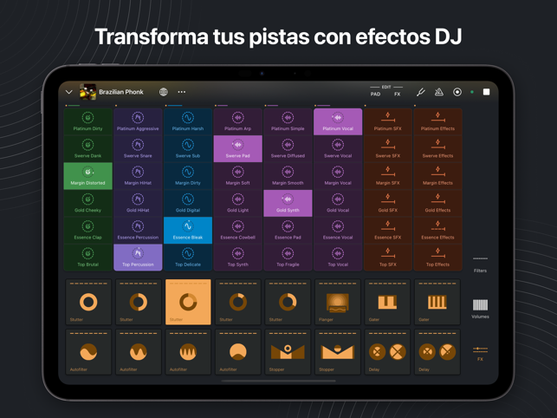
Task: Trigger the Gold Digital pad
Action: 188,203
